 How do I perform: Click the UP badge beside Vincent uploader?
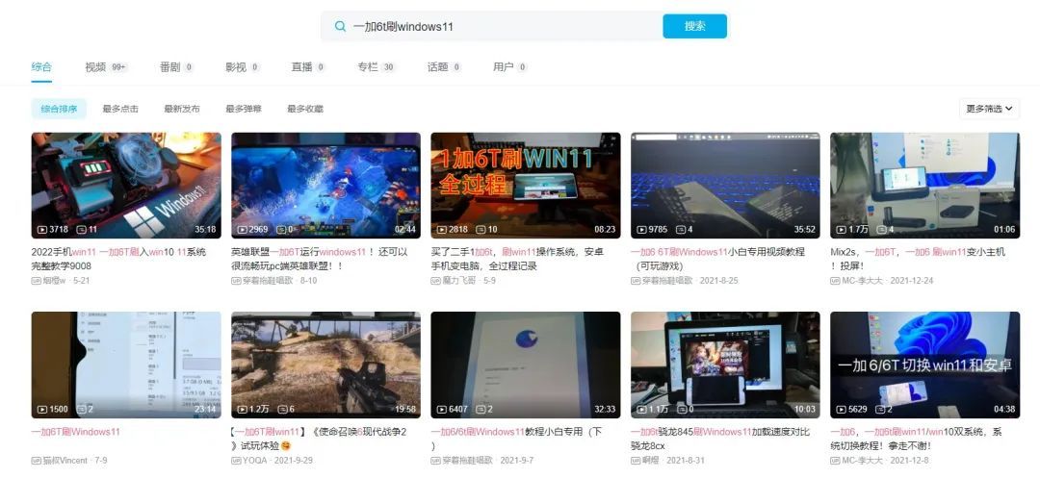[36, 460]
